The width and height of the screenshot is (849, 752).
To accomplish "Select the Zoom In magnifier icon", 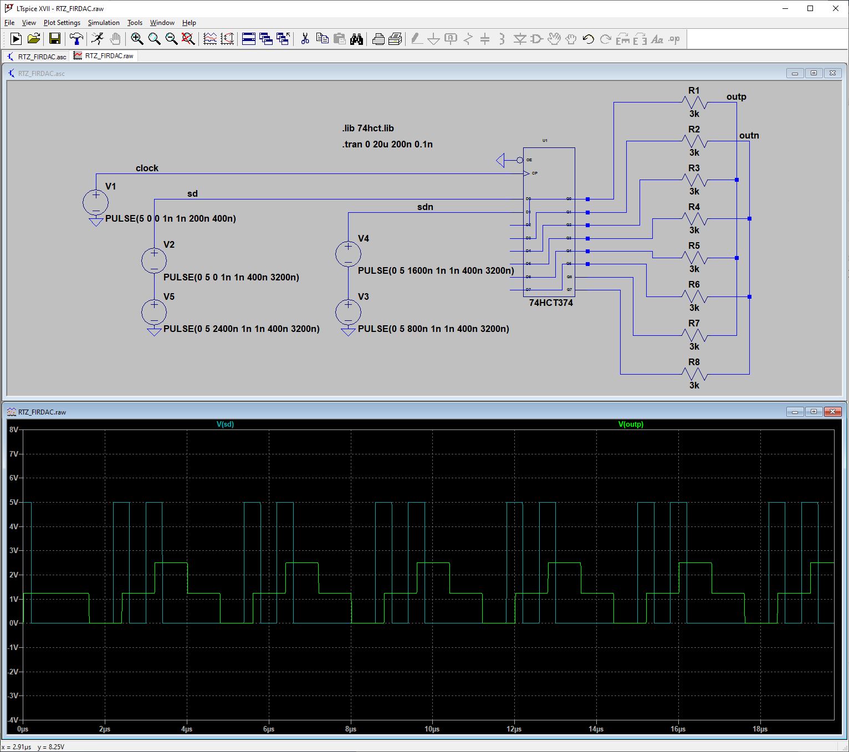I will 137,39.
